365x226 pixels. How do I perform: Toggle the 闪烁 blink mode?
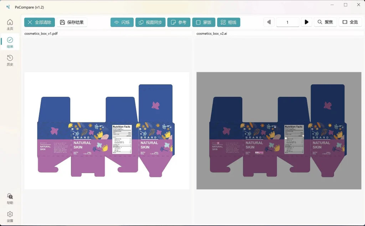(x=122, y=22)
